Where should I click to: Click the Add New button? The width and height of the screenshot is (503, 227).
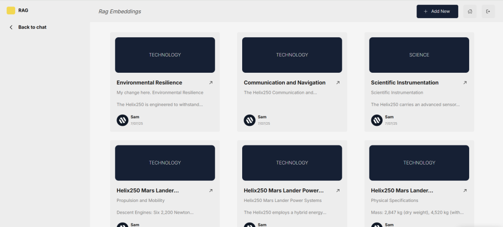[437, 12]
